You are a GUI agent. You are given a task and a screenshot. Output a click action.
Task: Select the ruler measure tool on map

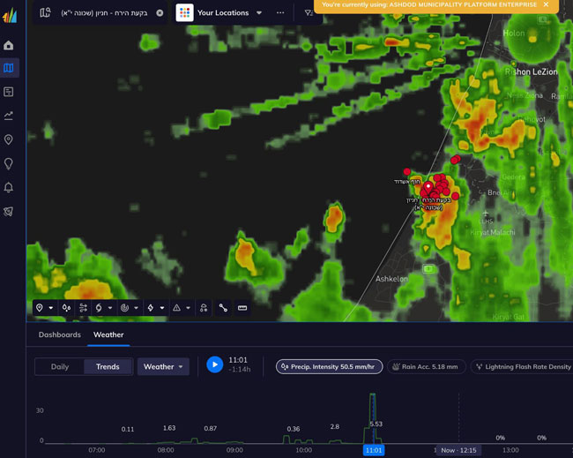click(x=242, y=308)
